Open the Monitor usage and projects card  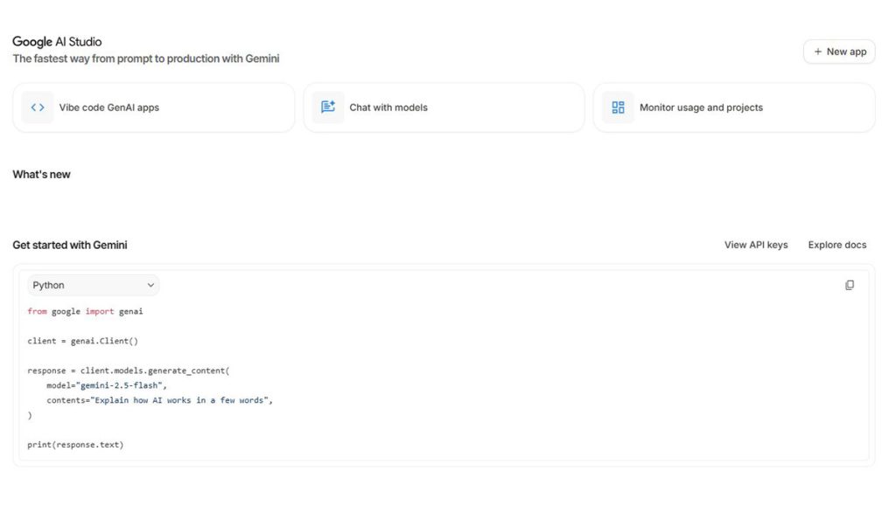pyautogui.click(x=733, y=107)
